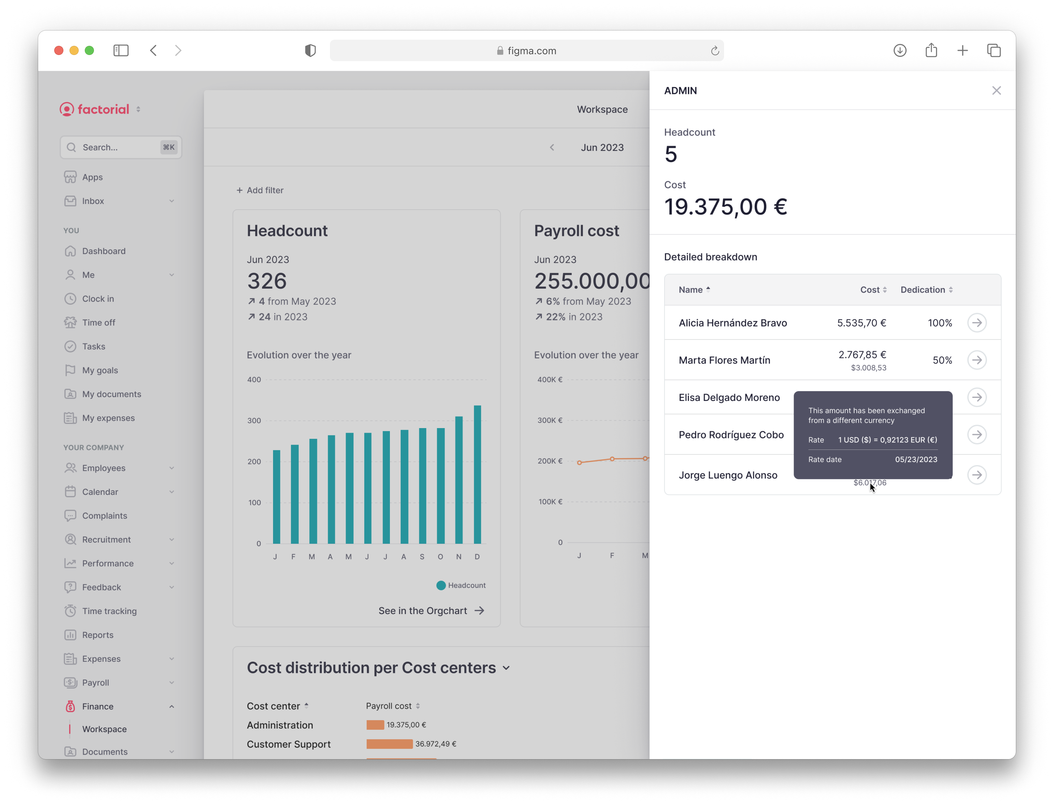This screenshot has height=805, width=1054.
Task: Open the Dashboard menu item
Action: pos(103,251)
